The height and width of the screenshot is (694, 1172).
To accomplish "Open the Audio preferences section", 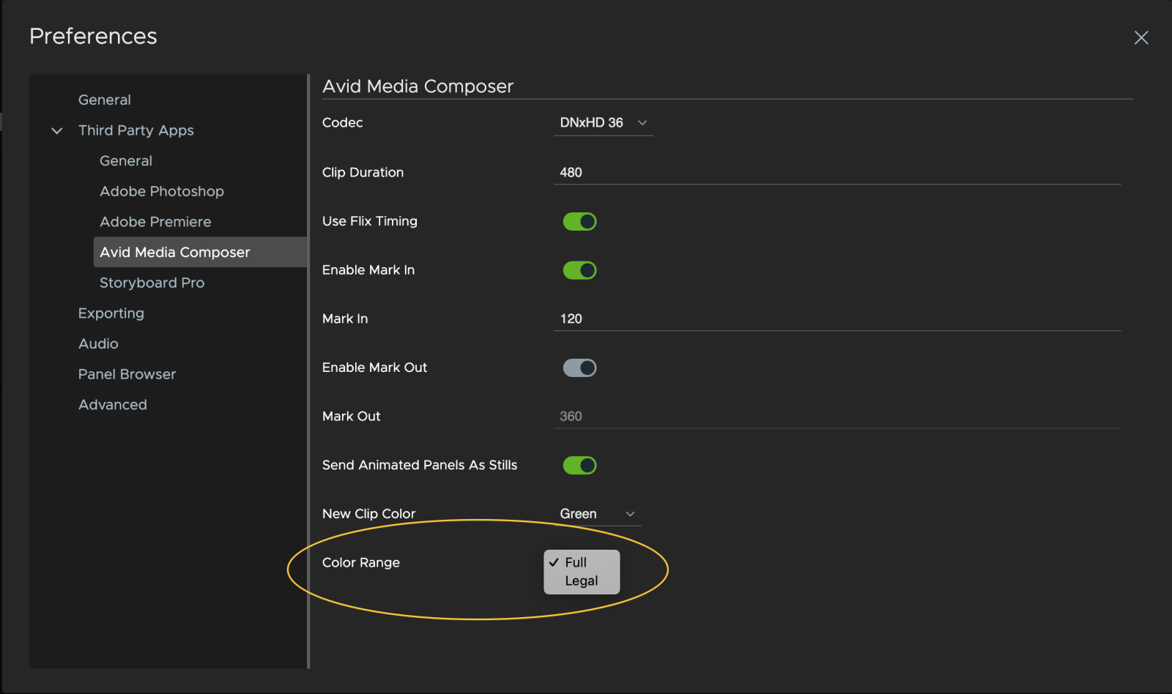I will 98,344.
